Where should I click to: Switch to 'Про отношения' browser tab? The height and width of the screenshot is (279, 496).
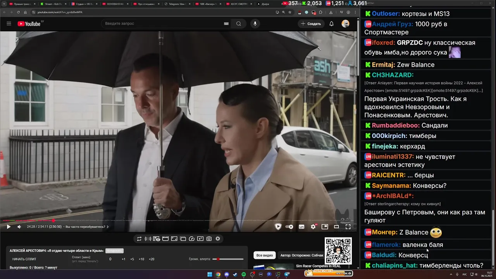point(146,4)
